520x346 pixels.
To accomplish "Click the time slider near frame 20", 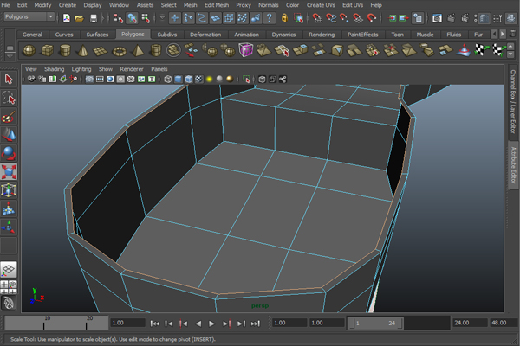I will click(86, 323).
